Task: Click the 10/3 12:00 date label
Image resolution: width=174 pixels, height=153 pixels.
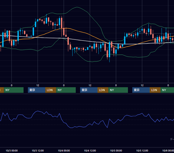Action: (x=38, y=150)
